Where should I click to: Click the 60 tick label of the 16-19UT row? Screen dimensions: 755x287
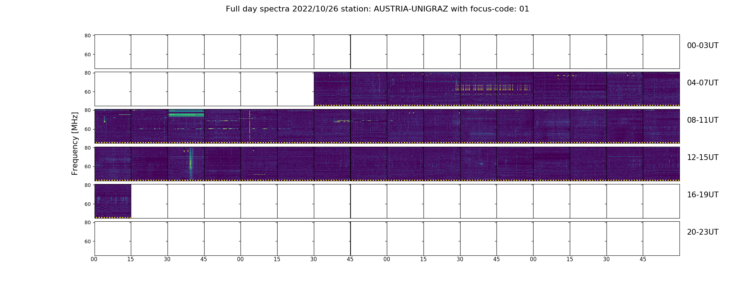87,204
